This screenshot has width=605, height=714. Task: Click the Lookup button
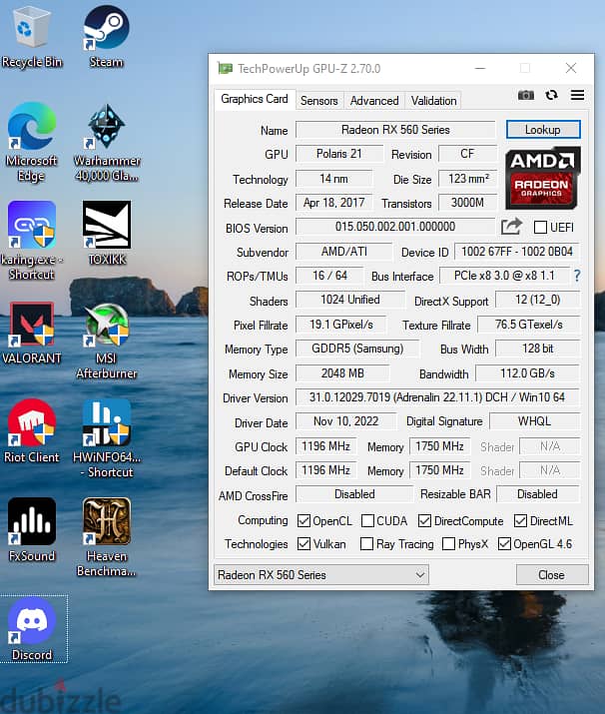coord(543,130)
